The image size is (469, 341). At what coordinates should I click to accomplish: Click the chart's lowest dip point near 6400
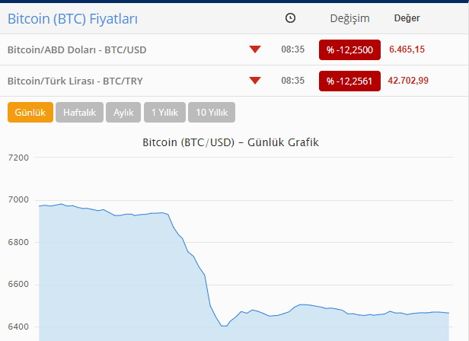tap(224, 326)
